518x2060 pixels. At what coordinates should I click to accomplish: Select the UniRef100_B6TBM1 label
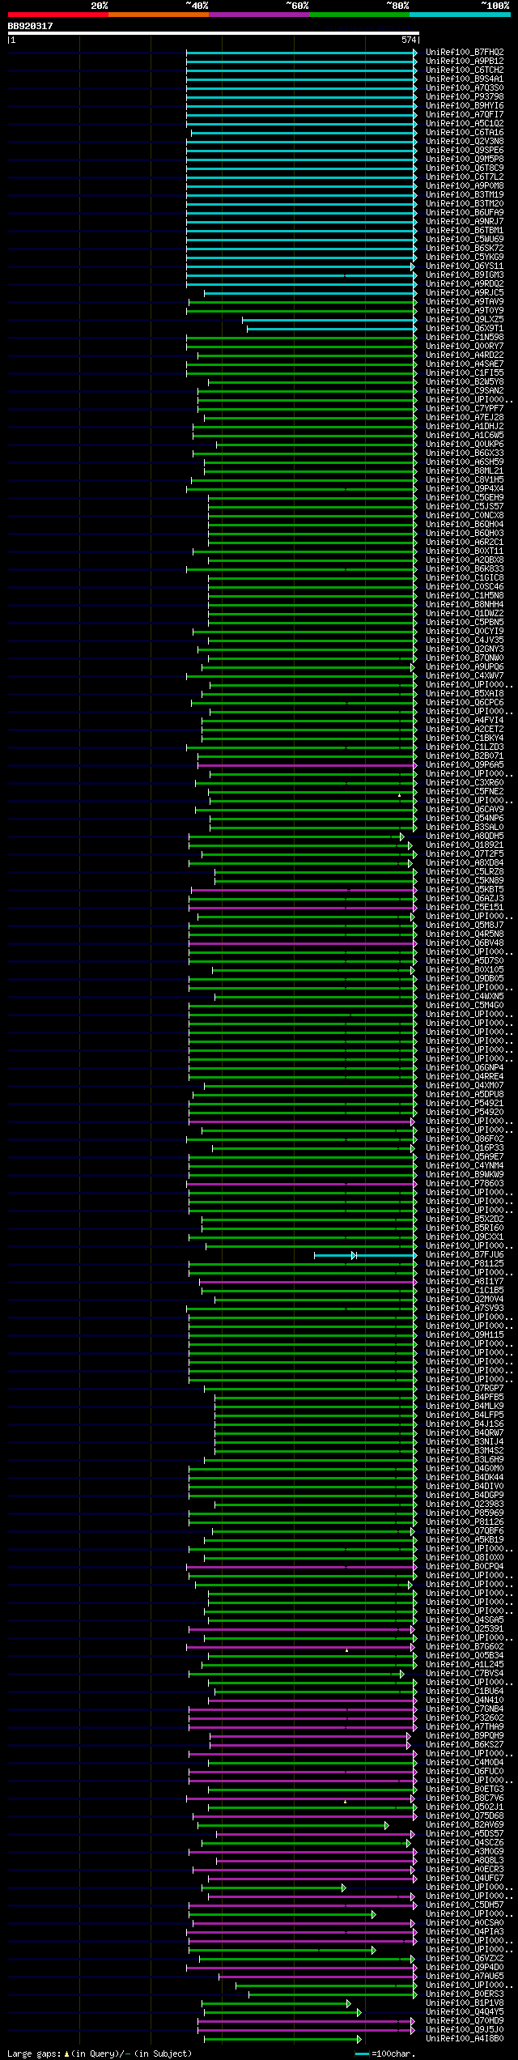point(465,230)
